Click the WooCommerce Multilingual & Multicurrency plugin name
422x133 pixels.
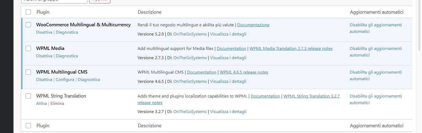pos(83,24)
